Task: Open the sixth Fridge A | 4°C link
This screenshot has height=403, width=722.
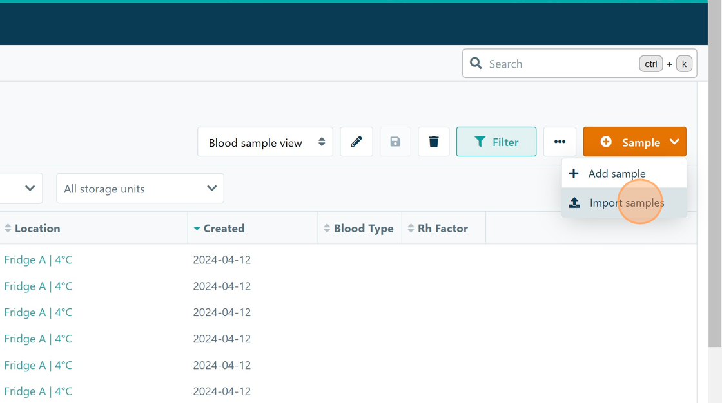Action: pyautogui.click(x=38, y=391)
